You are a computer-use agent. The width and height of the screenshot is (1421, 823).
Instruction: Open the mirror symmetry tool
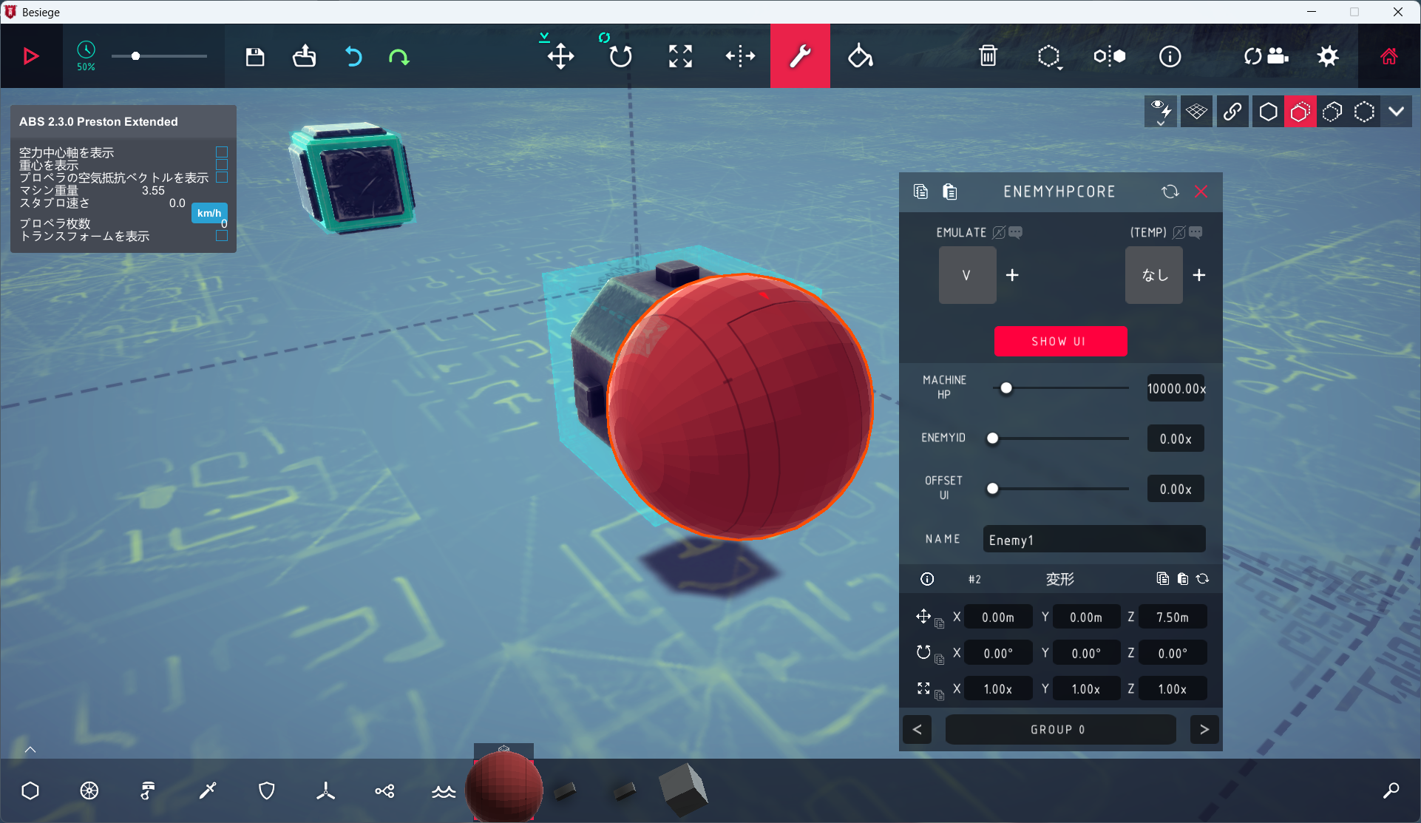pos(740,56)
